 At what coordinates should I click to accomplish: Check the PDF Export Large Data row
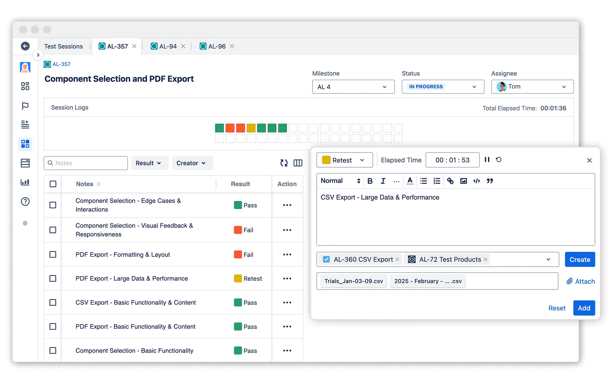tap(53, 278)
